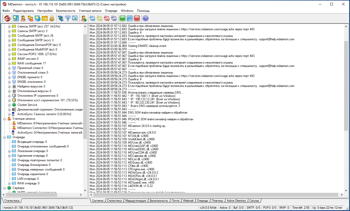
Task: Click the server computer toolbar icon
Action: pyautogui.click(x=16, y=18)
